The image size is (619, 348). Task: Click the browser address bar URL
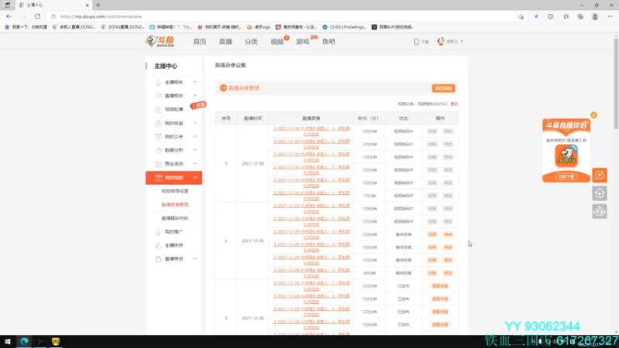101,16
